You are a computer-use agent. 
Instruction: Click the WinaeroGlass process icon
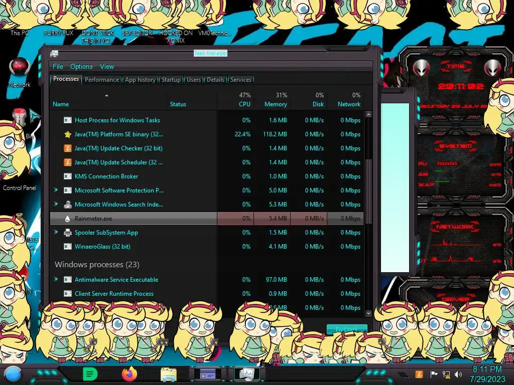tap(68, 247)
